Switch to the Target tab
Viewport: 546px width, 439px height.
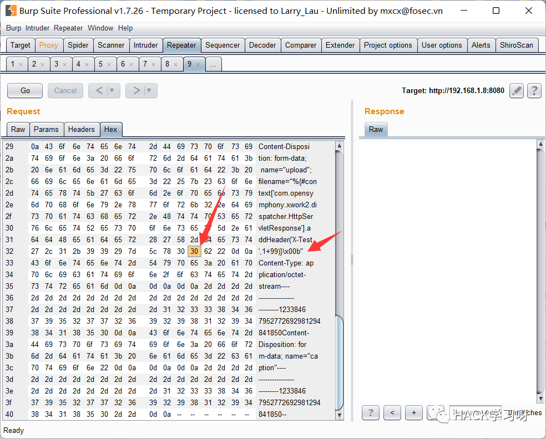pos(21,45)
